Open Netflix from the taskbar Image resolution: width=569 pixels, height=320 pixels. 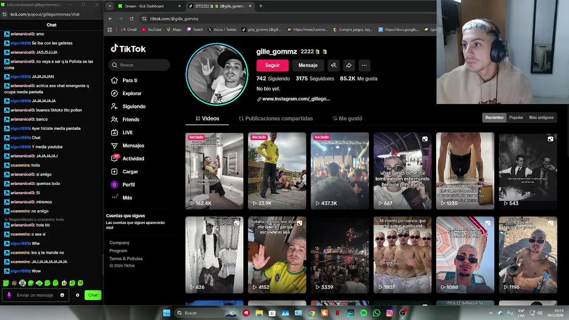(x=337, y=313)
